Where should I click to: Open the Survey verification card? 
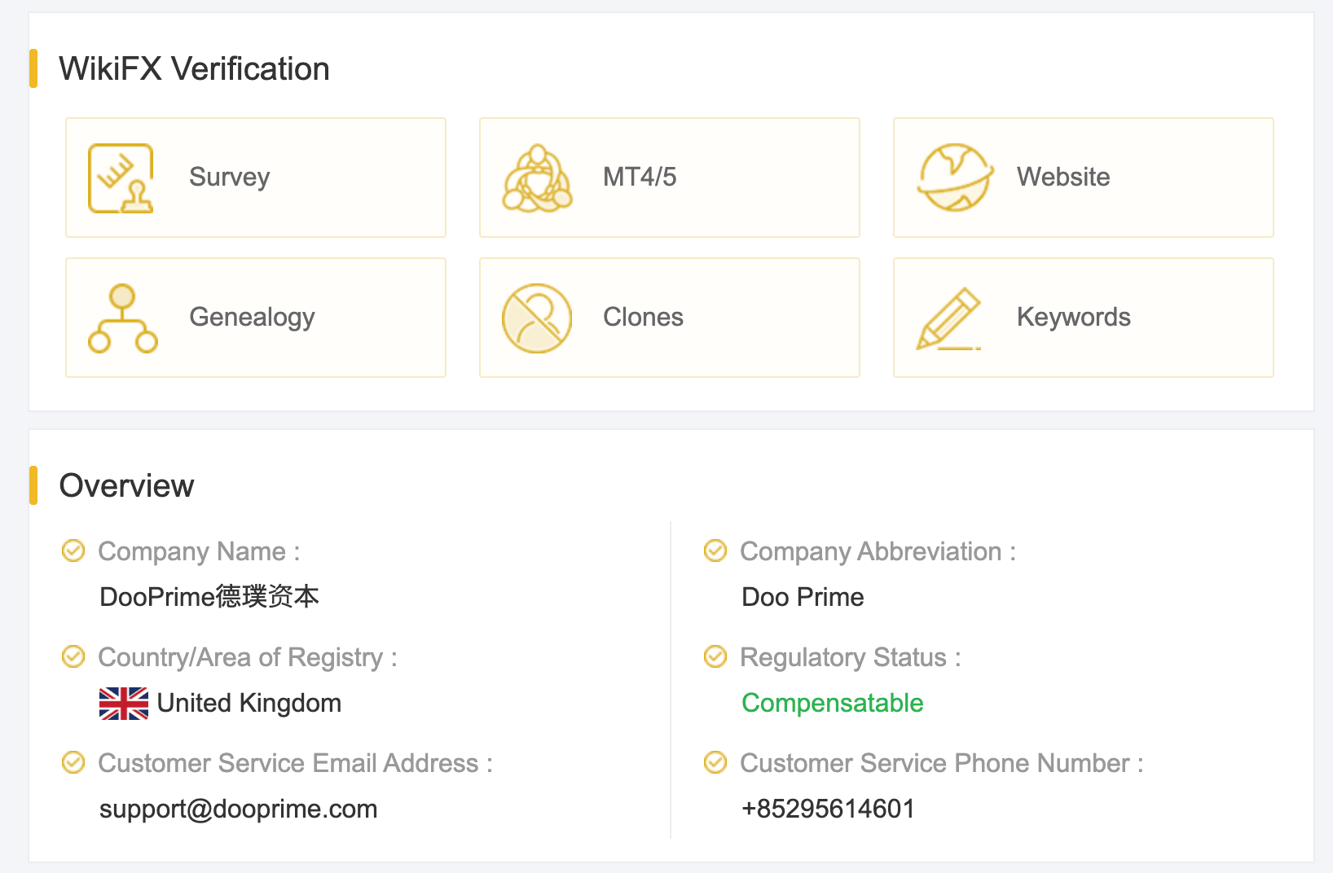[256, 178]
